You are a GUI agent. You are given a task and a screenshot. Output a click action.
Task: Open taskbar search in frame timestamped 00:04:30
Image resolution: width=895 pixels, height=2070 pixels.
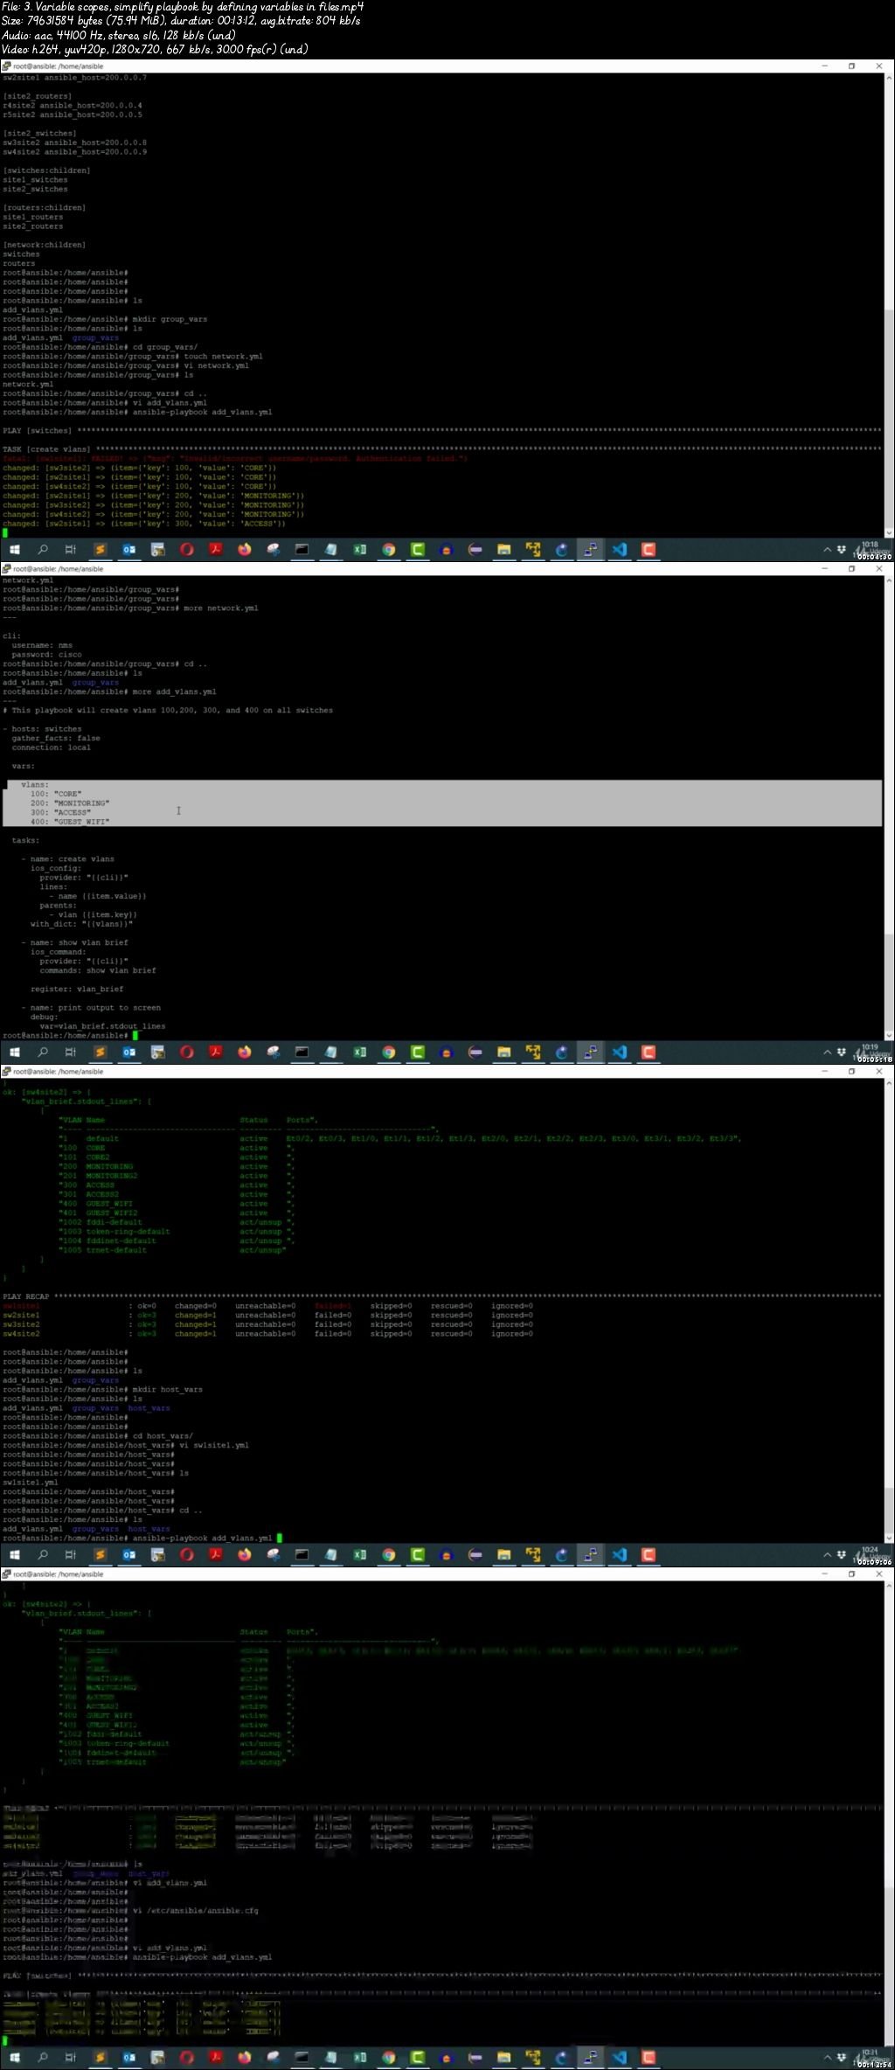(x=43, y=550)
